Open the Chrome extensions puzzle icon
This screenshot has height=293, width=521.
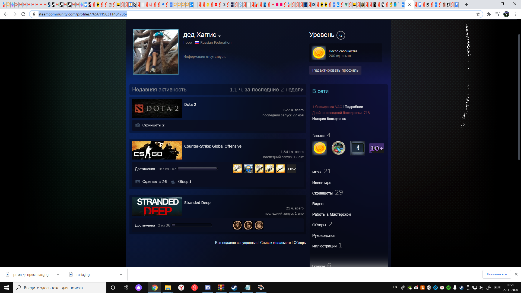489,14
